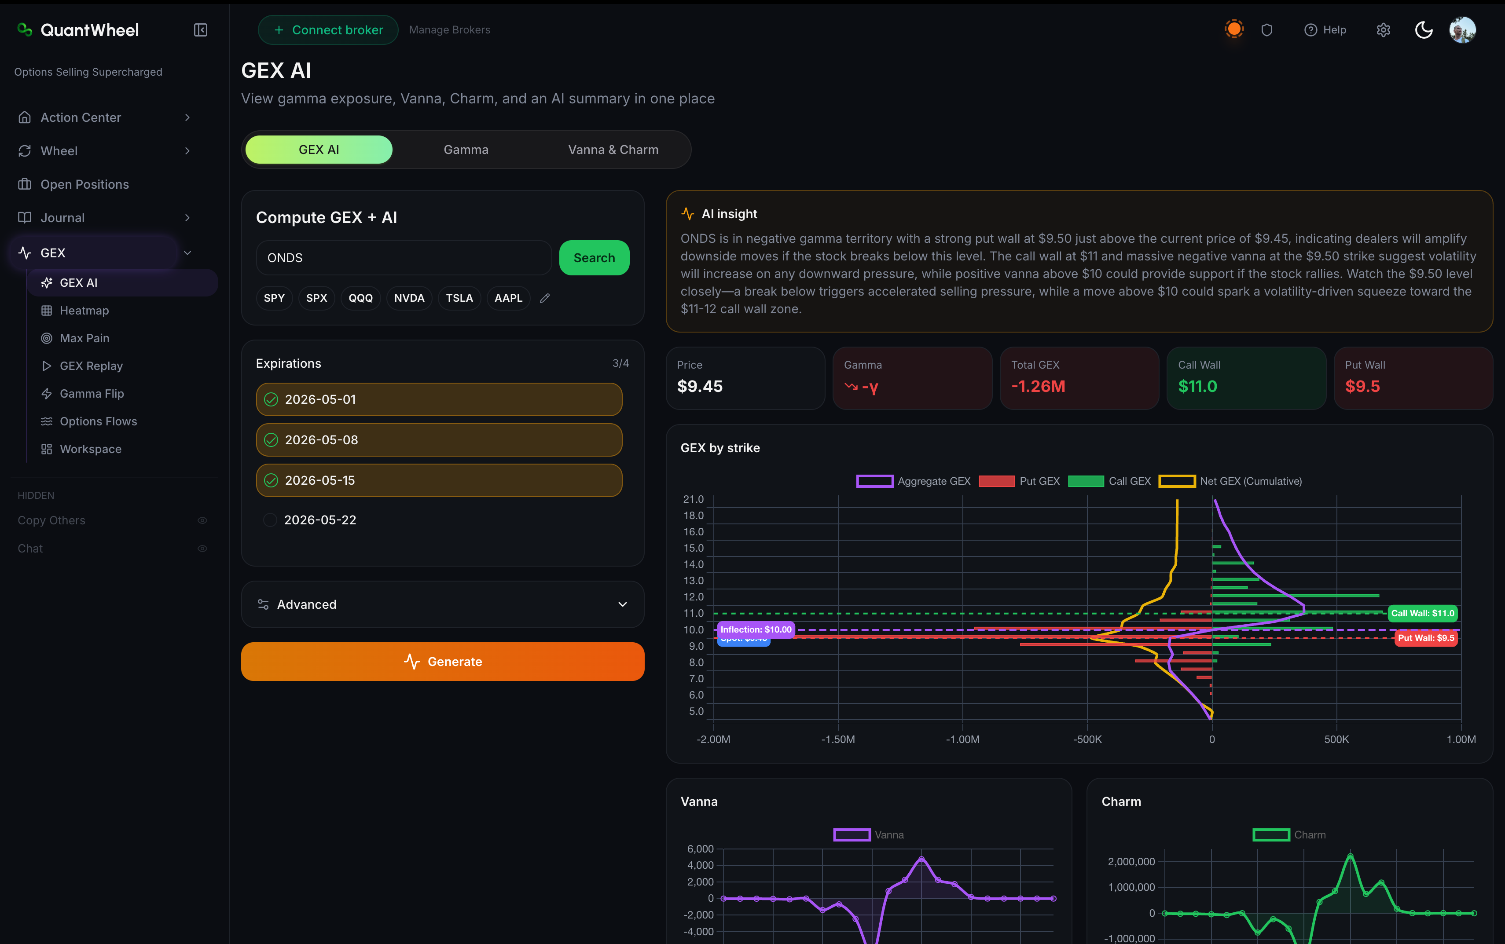Viewport: 1505px width, 944px height.
Task: Focus the ticker symbol input field
Action: (404, 258)
